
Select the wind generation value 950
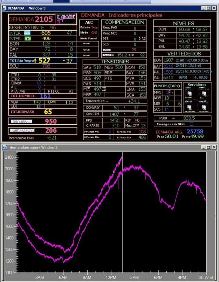pos(51,121)
